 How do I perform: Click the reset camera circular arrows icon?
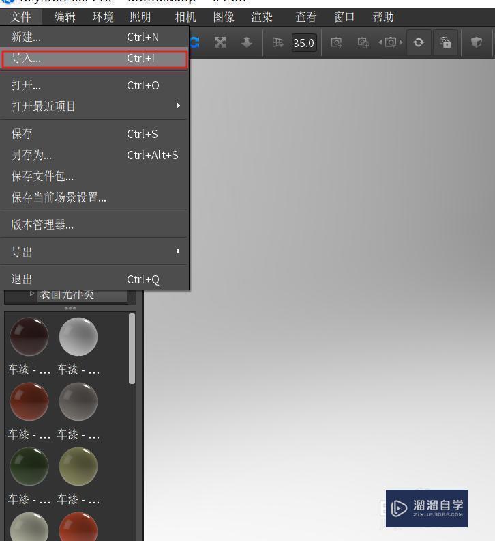click(419, 42)
